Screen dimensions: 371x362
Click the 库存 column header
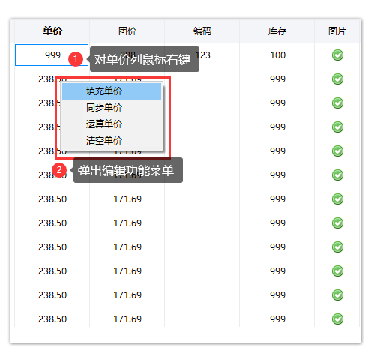click(x=277, y=31)
